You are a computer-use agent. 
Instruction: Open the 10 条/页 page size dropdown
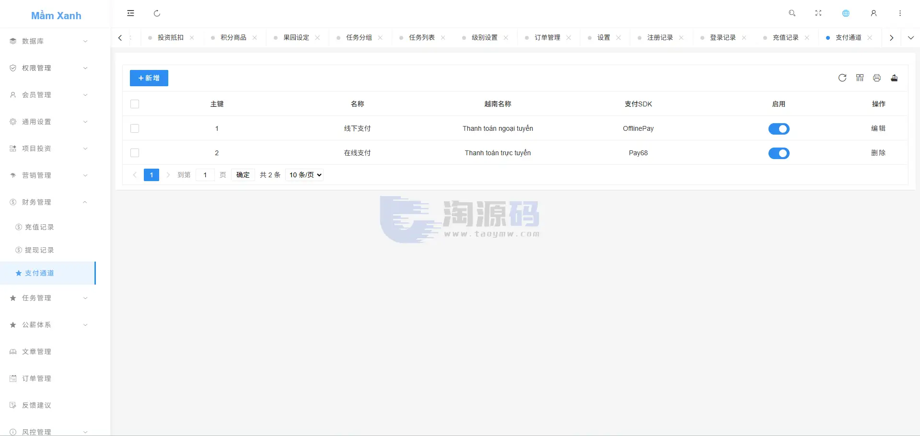(x=305, y=175)
